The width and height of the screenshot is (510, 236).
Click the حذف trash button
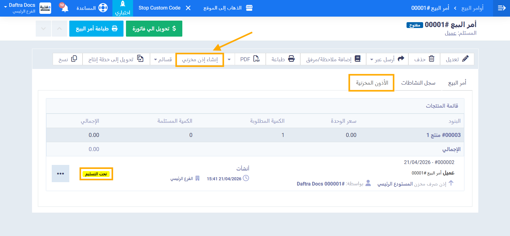click(x=424, y=59)
